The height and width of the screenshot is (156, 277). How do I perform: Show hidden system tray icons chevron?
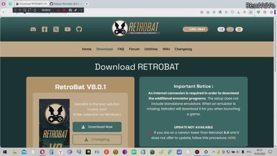pos(213,152)
